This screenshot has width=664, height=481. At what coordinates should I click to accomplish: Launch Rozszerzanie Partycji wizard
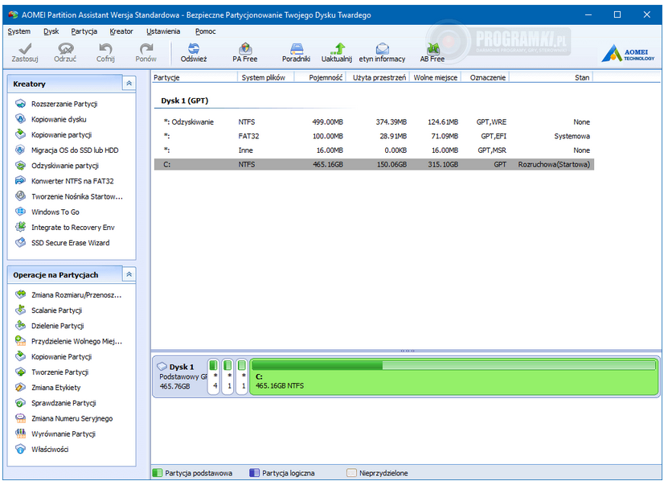click(x=64, y=104)
